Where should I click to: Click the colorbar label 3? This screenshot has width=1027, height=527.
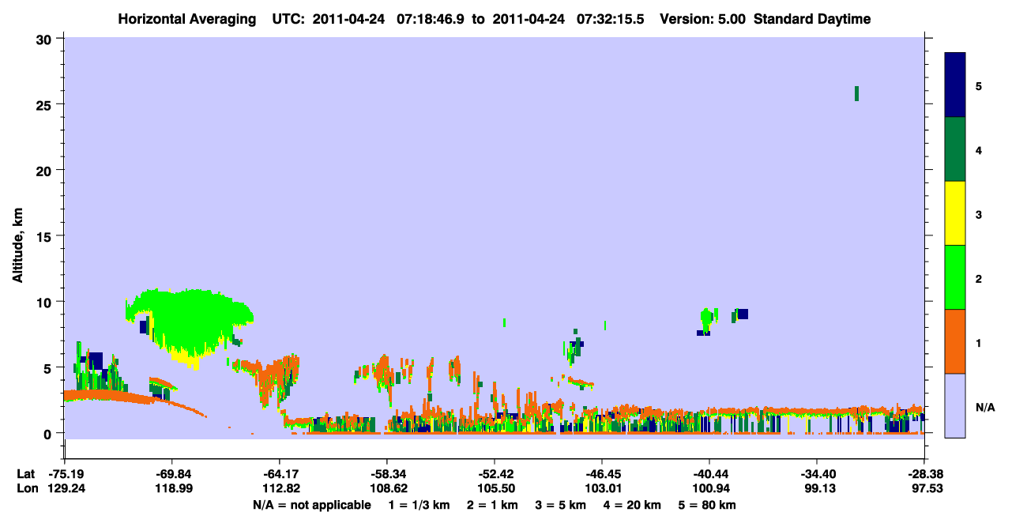click(978, 214)
